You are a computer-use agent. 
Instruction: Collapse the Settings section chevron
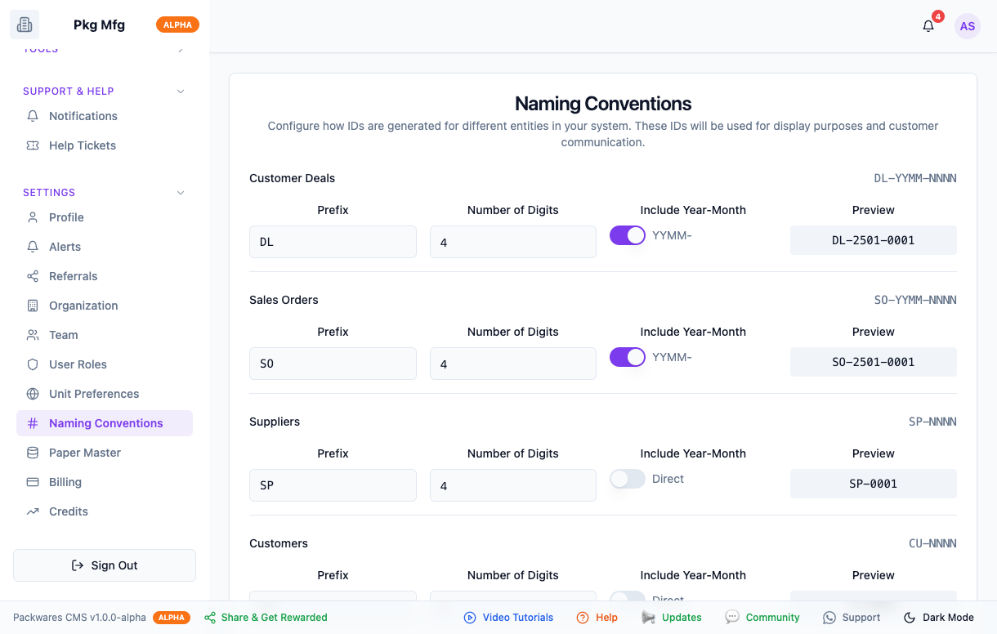[181, 193]
